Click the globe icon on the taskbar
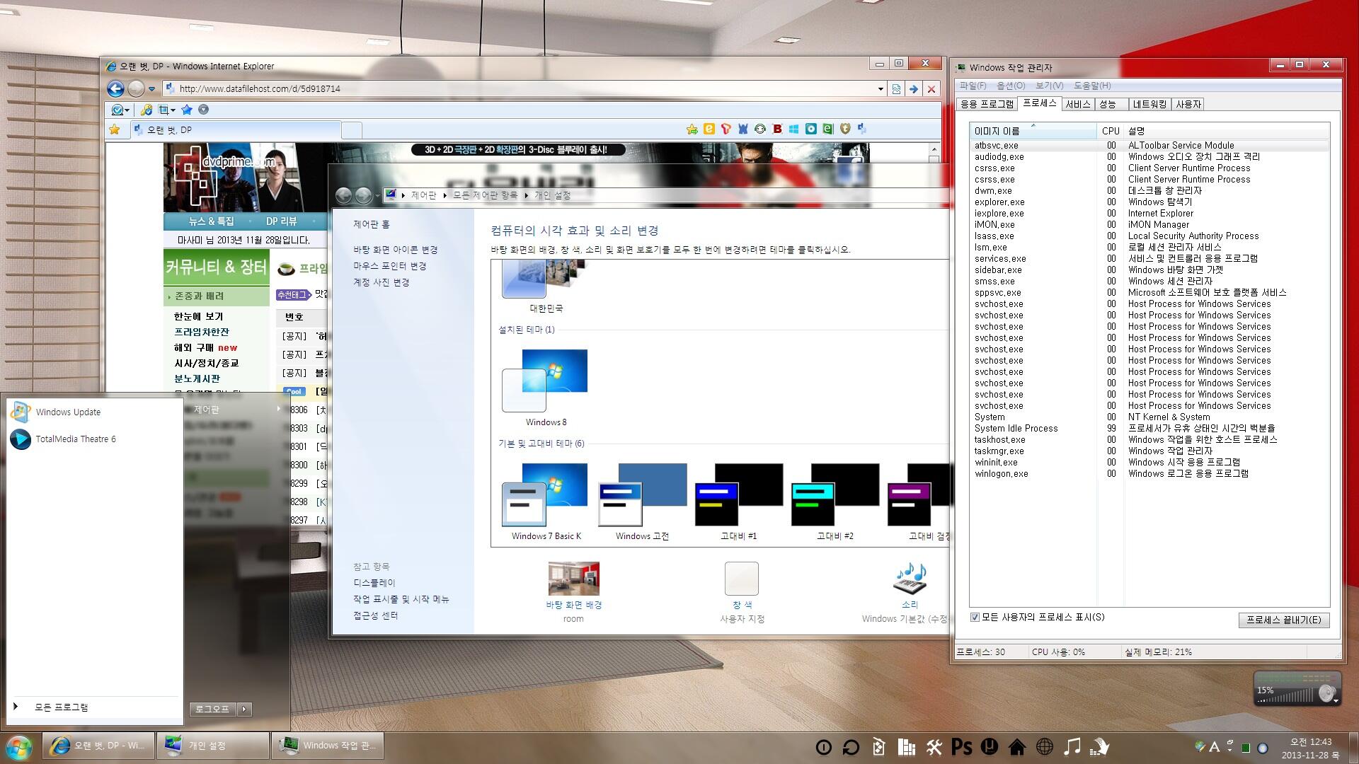 tap(1044, 747)
